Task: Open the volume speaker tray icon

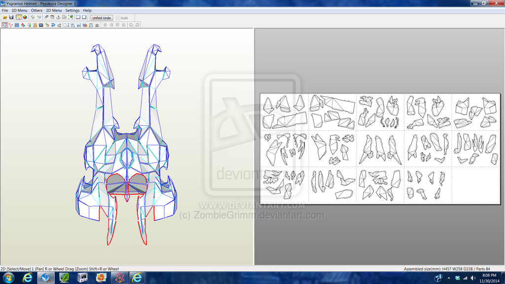Action: (473, 278)
